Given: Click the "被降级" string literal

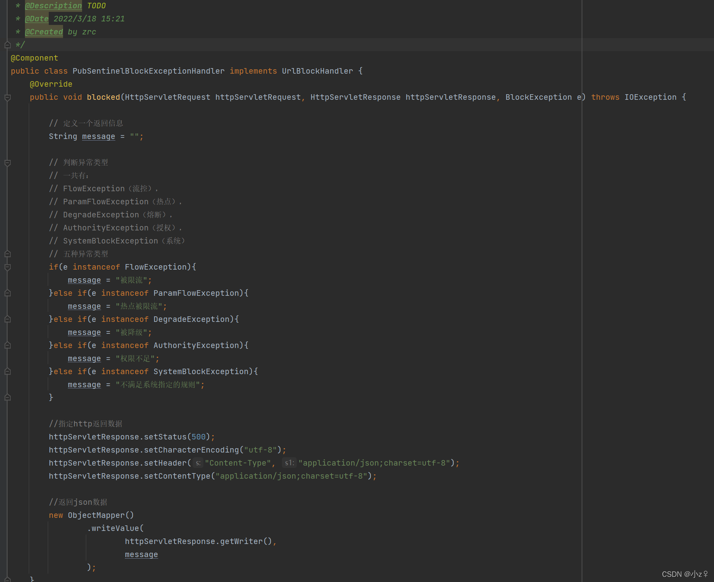Looking at the screenshot, I should pos(132,333).
